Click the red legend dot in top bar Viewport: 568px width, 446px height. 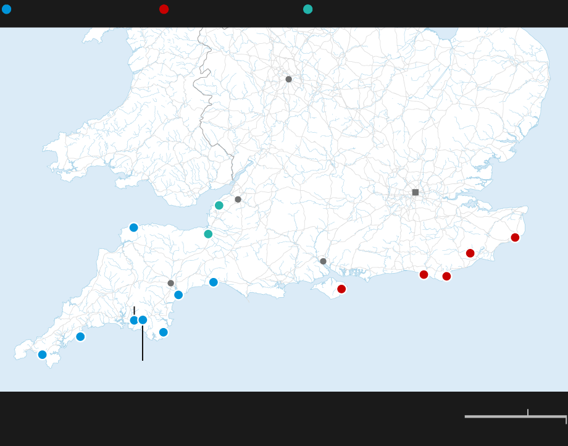click(164, 9)
